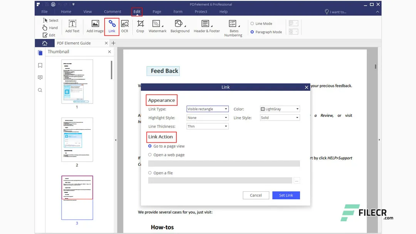Expand the Background dropdown arrow
This screenshot has width=416, height=234.
pyautogui.click(x=185, y=26)
